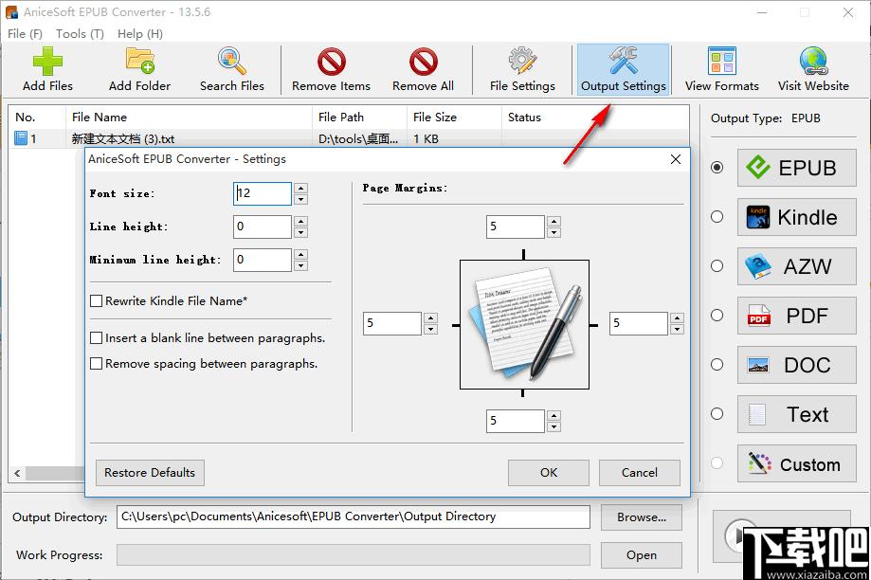Viewport: 871px width, 580px height.
Task: Choose the DOC output format button
Action: coord(796,365)
